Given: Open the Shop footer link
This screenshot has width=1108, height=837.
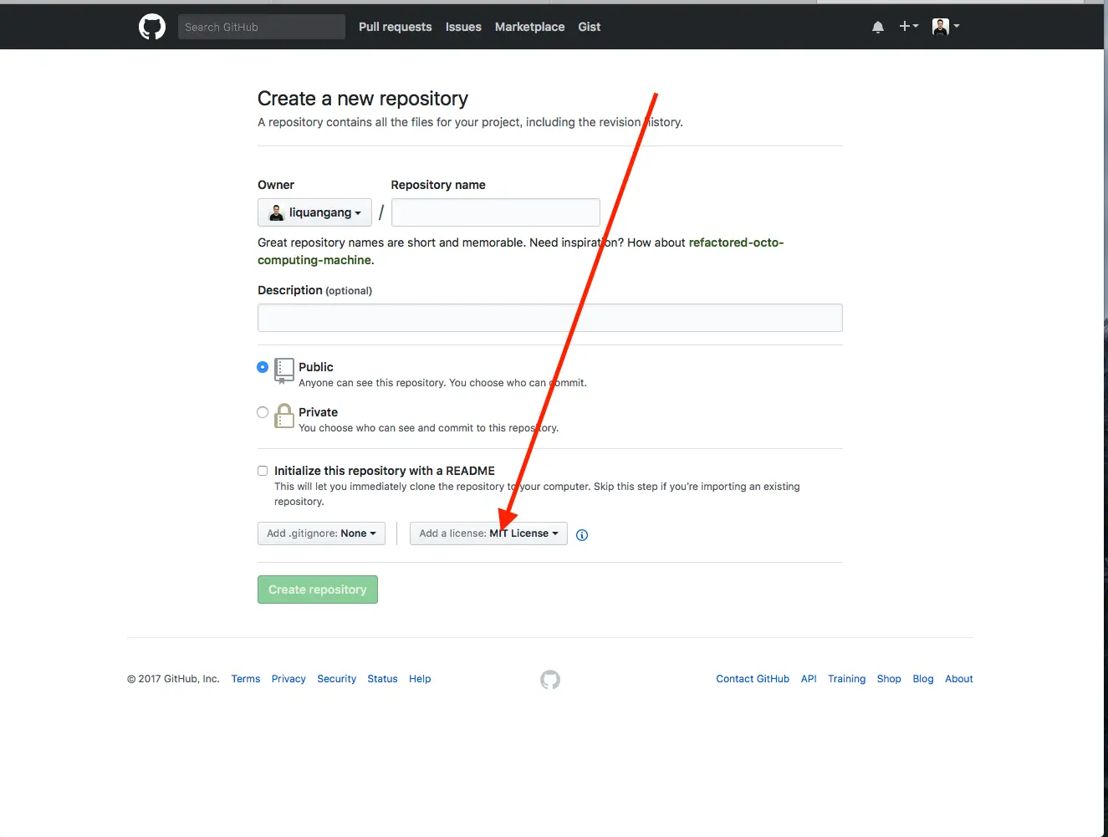Looking at the screenshot, I should (889, 679).
